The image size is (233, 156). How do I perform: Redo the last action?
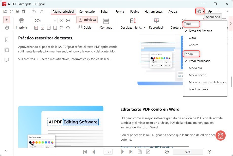[42, 11]
